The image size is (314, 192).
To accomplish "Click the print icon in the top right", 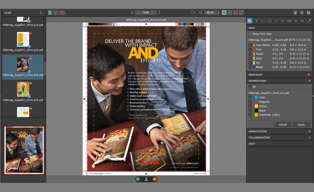I will [x=295, y=13].
